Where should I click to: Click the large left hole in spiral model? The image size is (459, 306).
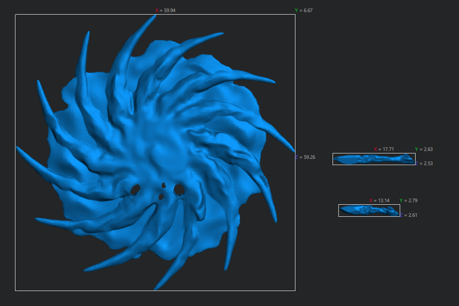click(x=135, y=191)
